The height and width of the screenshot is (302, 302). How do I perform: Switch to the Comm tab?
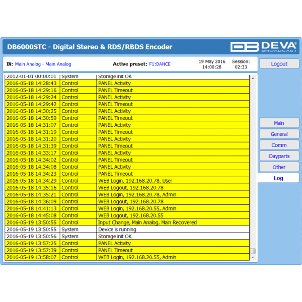(x=279, y=145)
